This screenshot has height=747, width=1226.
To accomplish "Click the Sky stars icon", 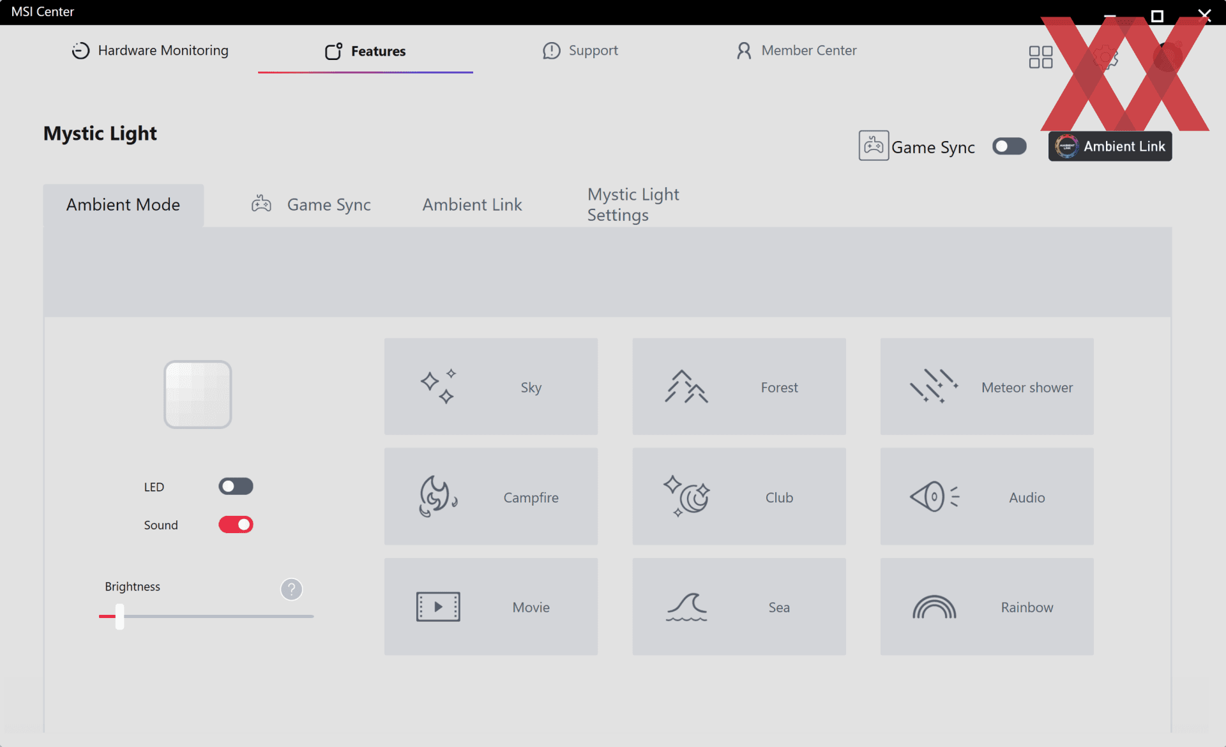I will (x=438, y=387).
